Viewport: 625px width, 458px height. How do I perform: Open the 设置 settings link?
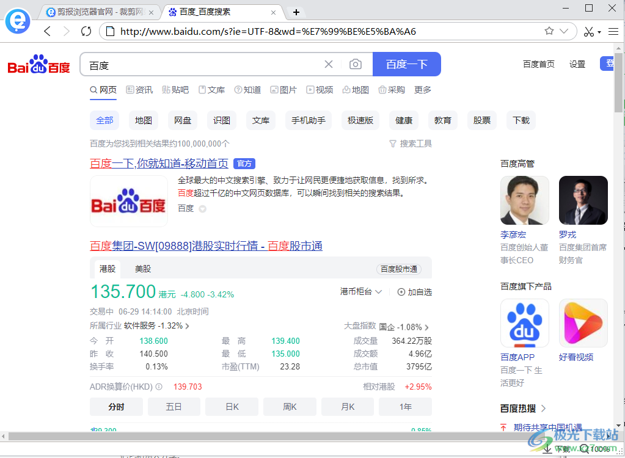577,64
